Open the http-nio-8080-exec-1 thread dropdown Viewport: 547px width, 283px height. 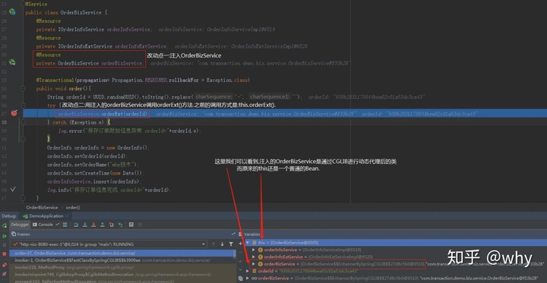click(x=108, y=244)
